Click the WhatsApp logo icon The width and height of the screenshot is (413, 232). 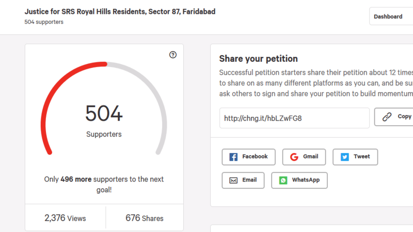(x=283, y=180)
